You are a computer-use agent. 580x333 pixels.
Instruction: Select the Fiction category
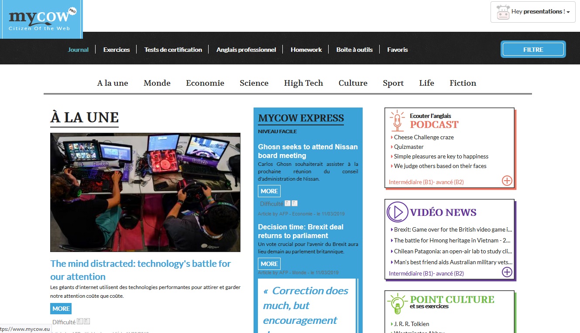click(463, 83)
